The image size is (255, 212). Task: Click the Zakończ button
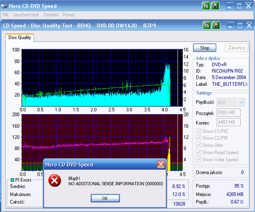click(237, 48)
